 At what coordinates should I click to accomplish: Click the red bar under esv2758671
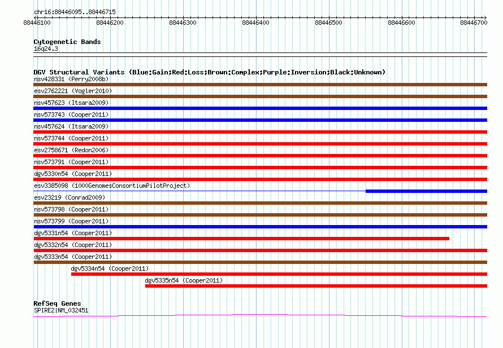point(260,156)
